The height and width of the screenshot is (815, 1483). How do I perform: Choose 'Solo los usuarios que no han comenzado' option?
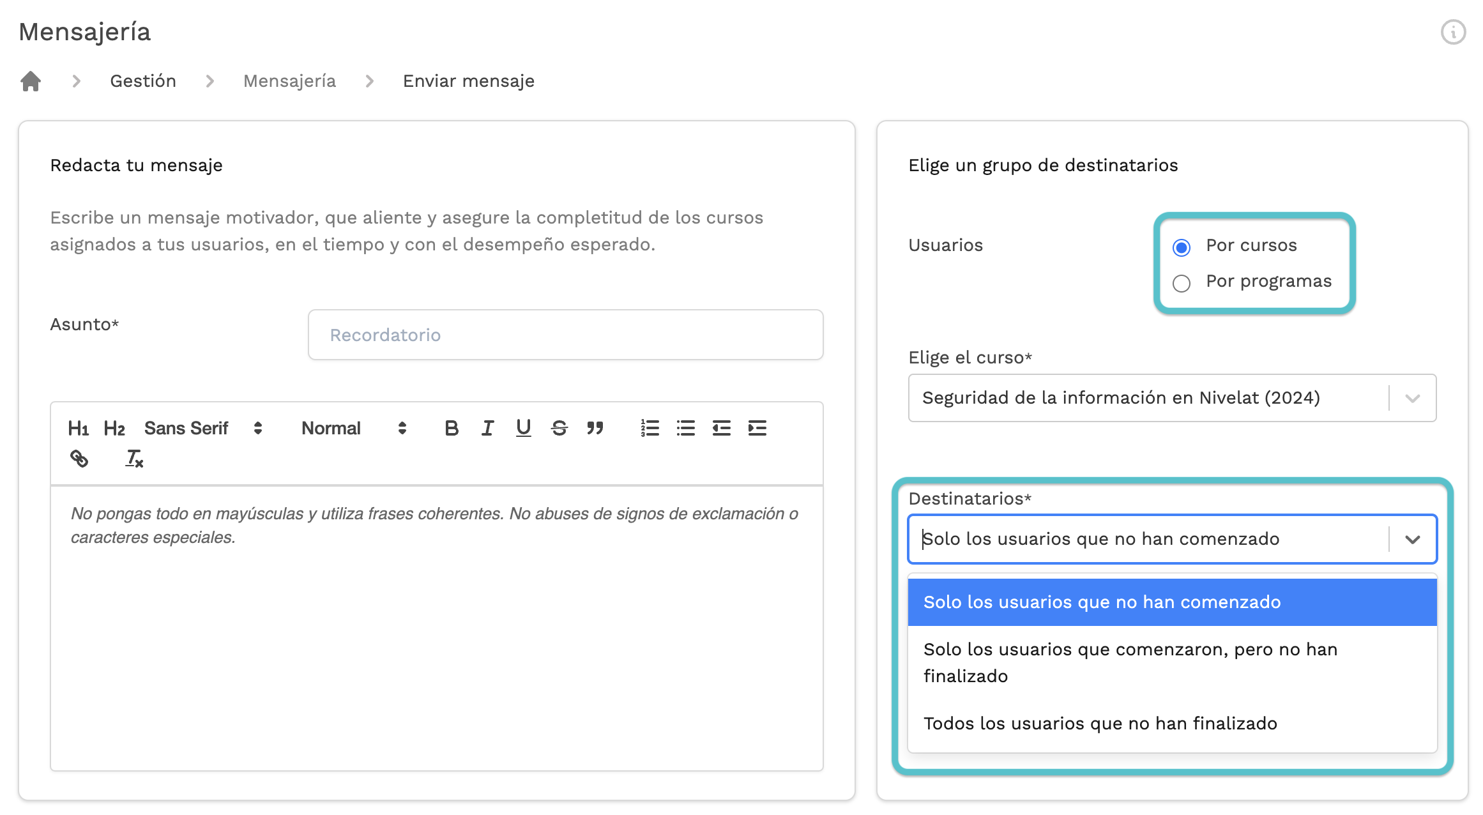1172,602
